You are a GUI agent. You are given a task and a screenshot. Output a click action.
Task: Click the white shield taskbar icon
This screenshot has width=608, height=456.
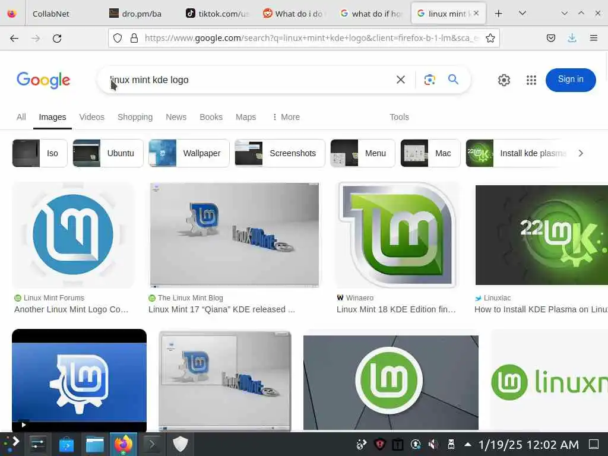(x=180, y=444)
